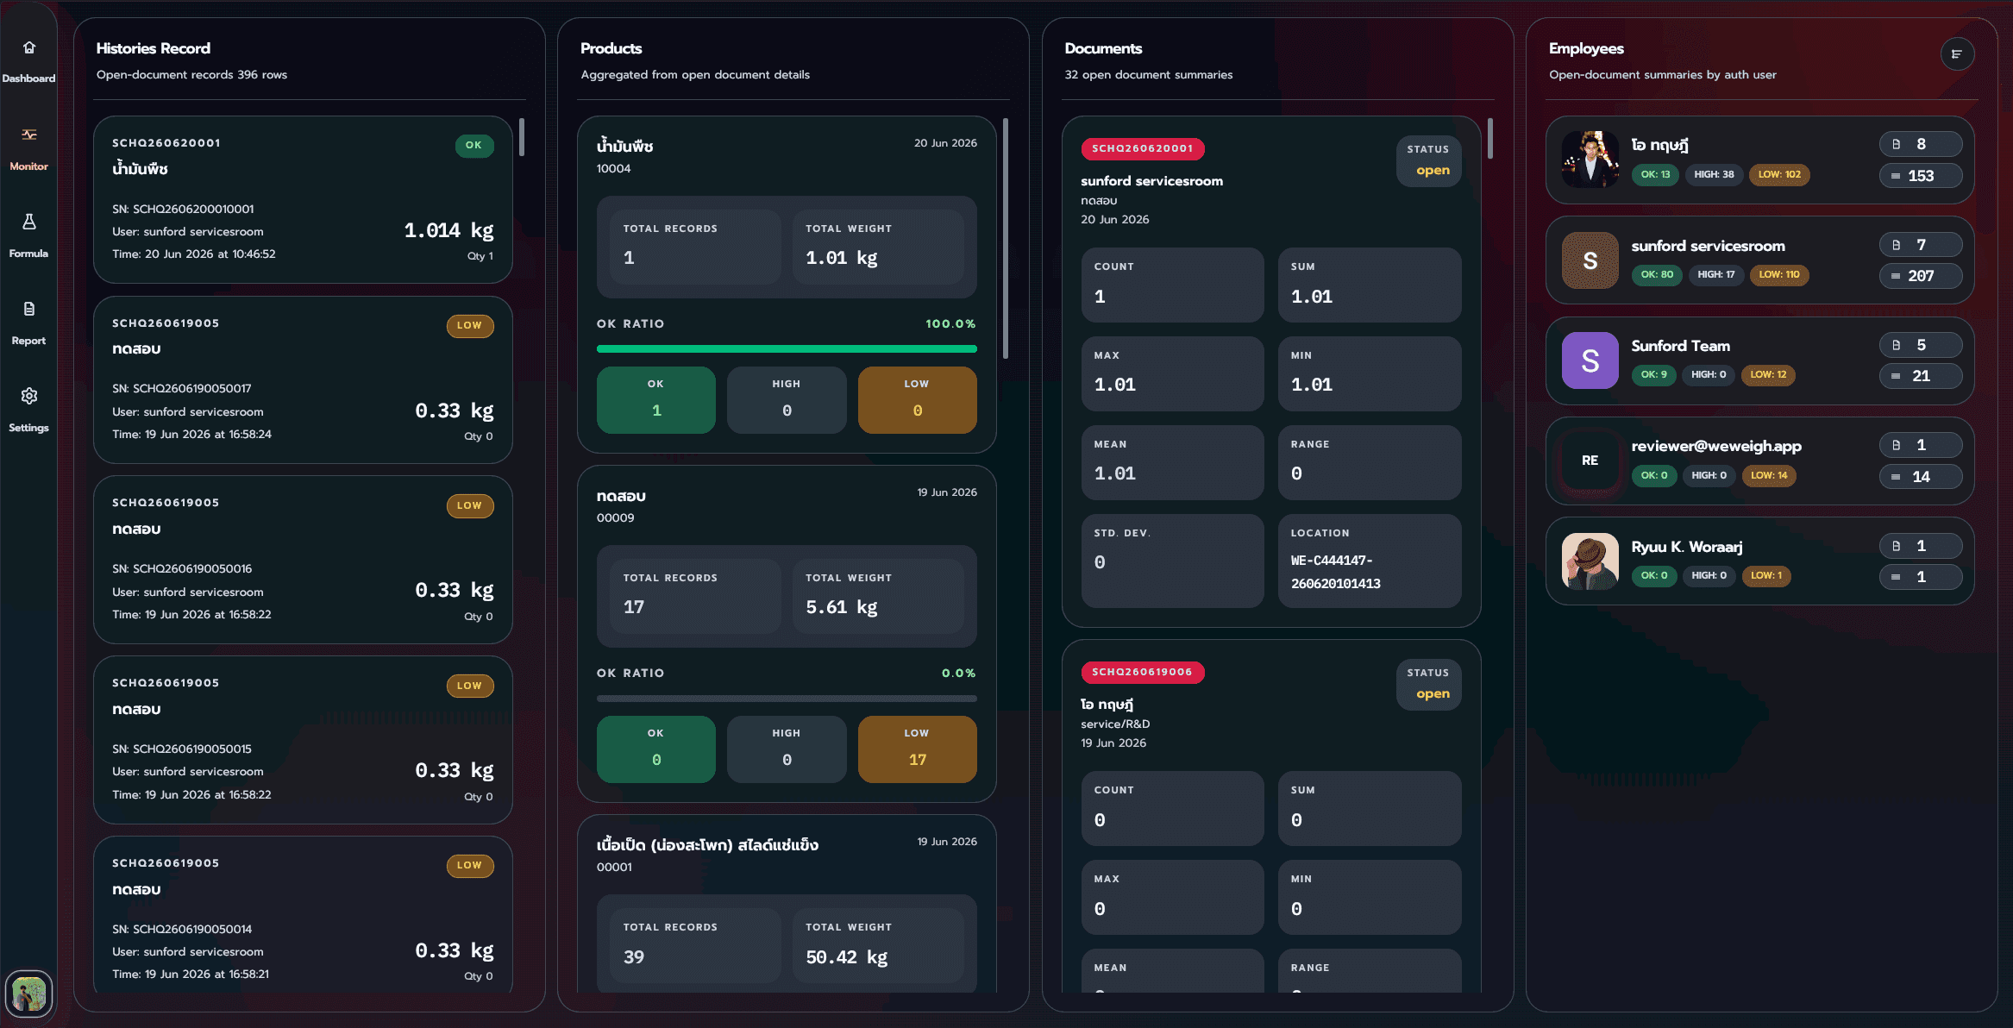Click LOW badge on record SN SCHQ2606190050015
2013x1028 pixels.
pos(470,686)
